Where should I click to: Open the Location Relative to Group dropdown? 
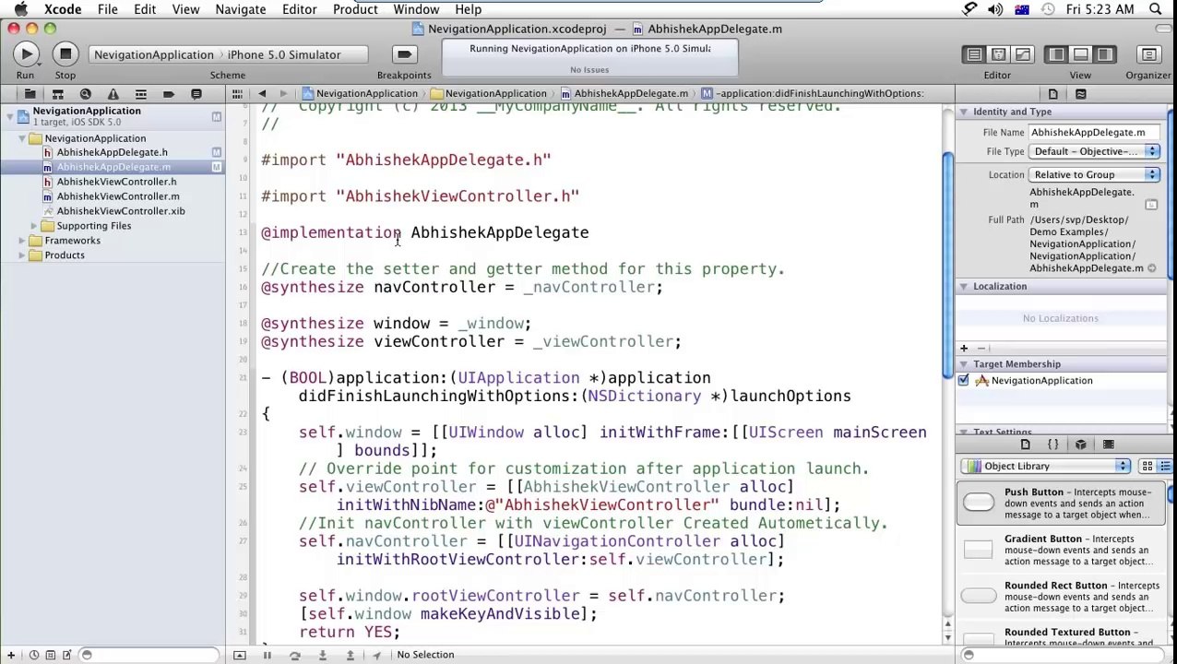point(1095,175)
